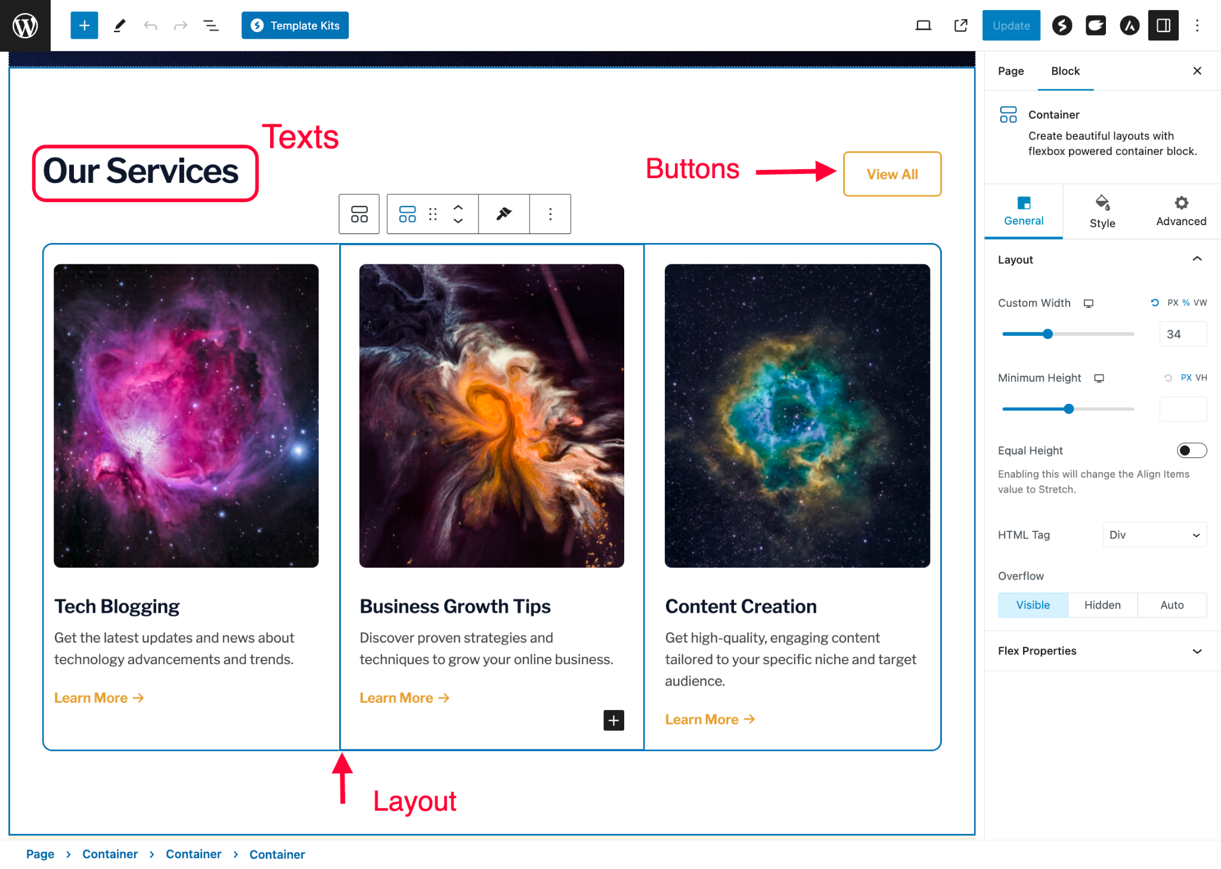The image size is (1221, 869).
Task: Click the pencil edit mode icon
Action: click(119, 25)
